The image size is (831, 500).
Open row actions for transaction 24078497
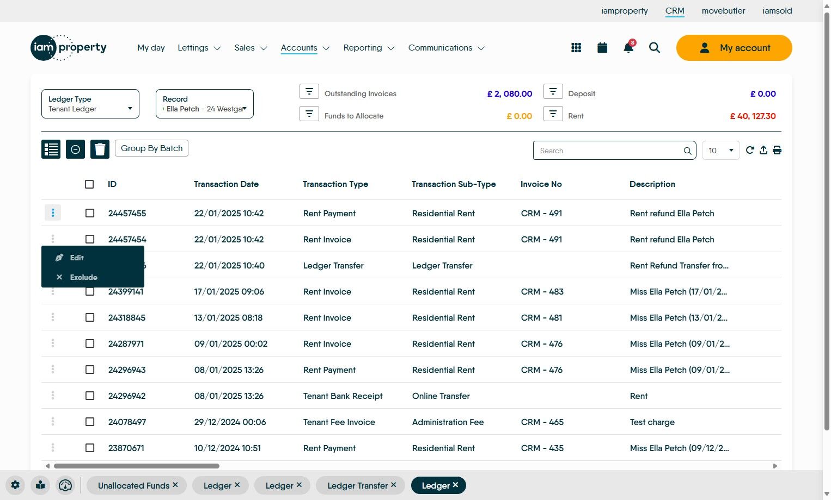coord(53,422)
